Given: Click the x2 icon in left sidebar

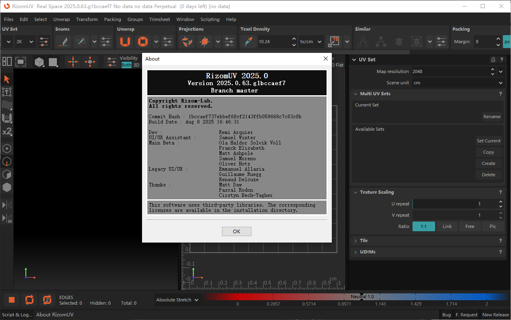Looking at the screenshot, I should click(x=7, y=132).
